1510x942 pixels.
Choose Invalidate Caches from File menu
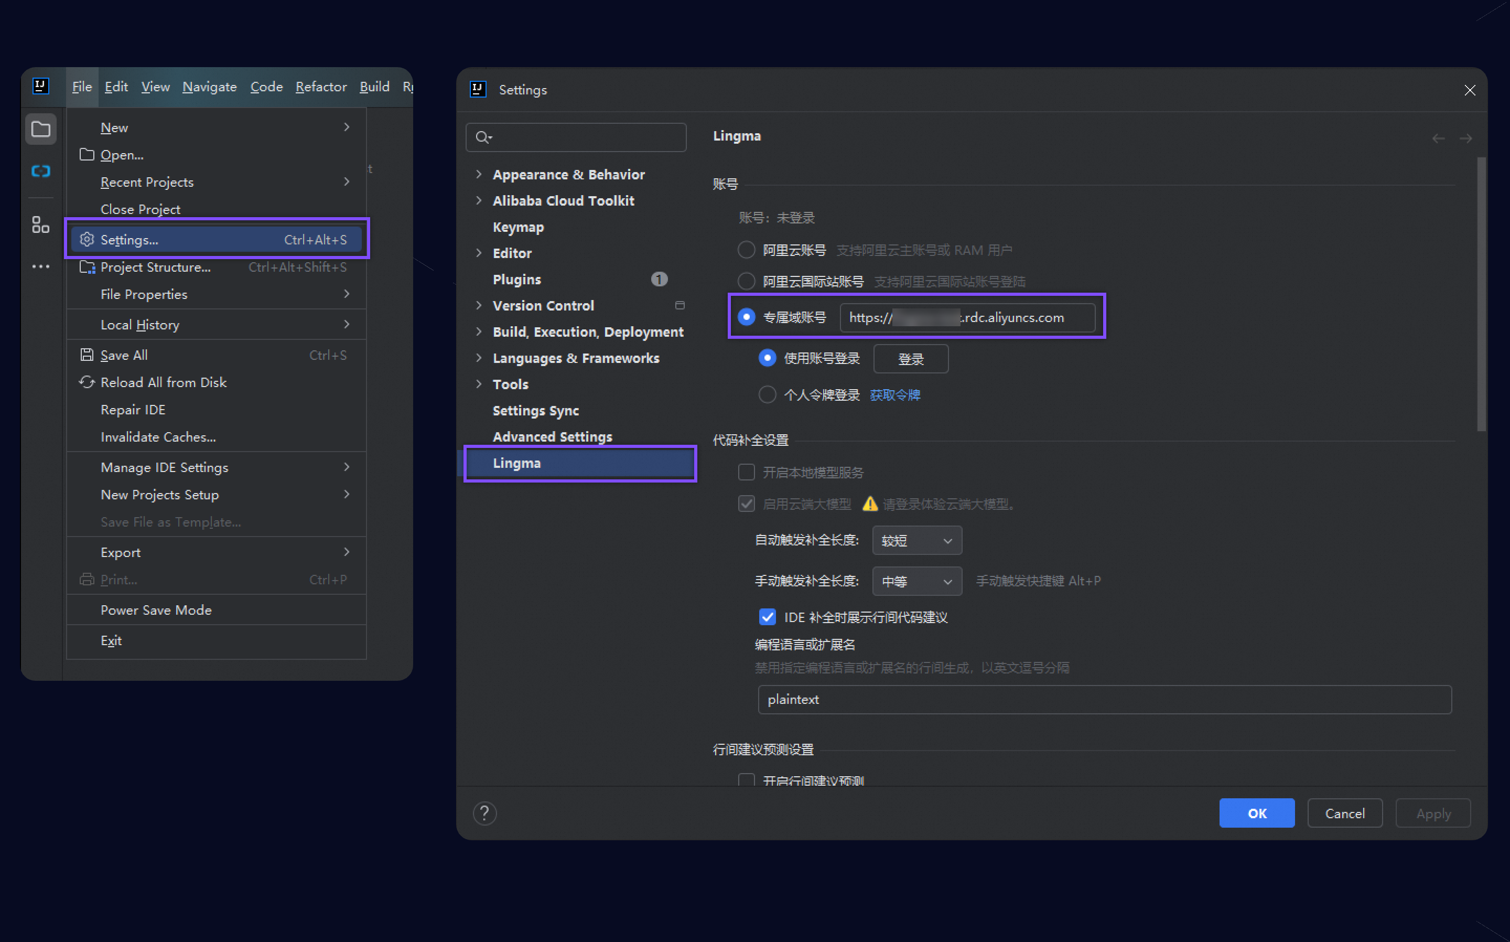158,437
